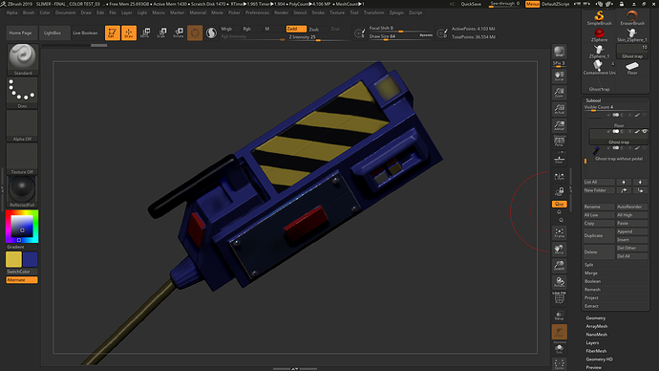Activate the Edit mode button

(x=112, y=33)
